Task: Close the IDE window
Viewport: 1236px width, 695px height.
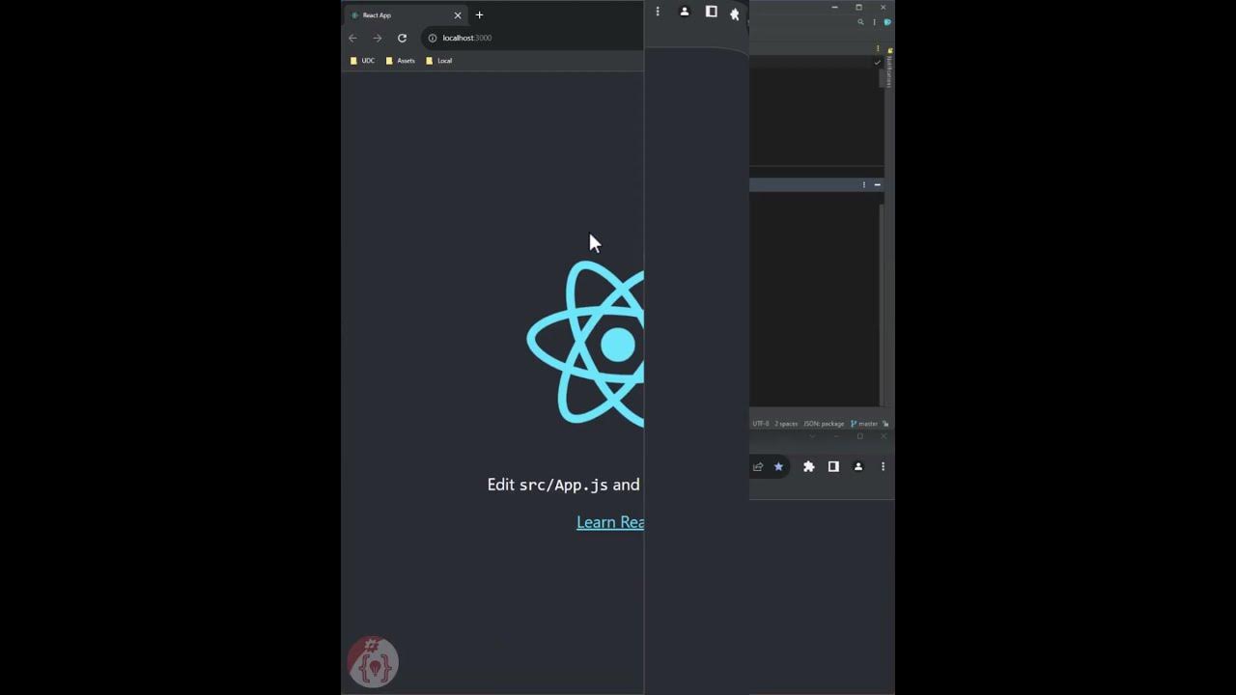Action: click(x=883, y=7)
